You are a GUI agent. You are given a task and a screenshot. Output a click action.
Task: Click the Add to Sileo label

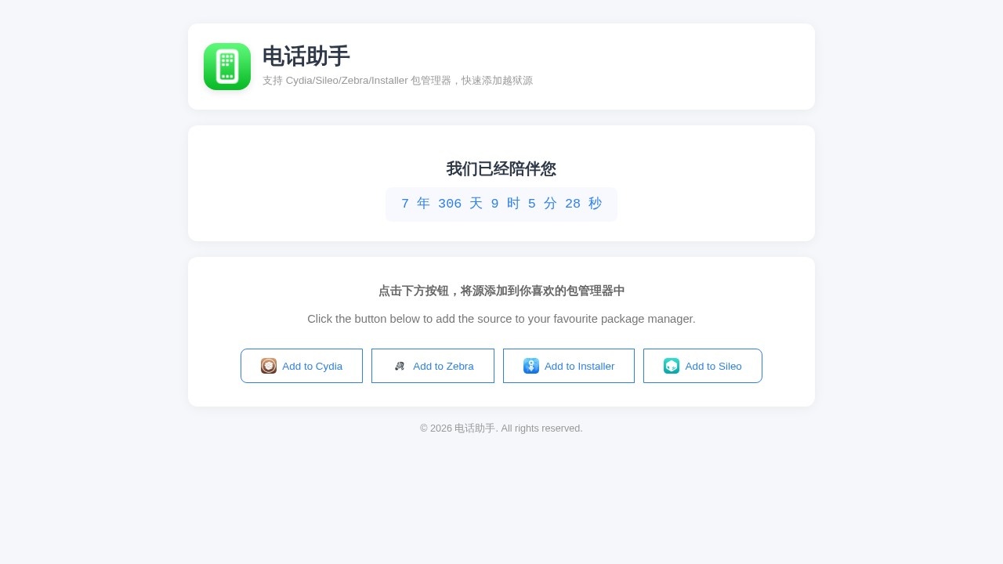pos(713,366)
